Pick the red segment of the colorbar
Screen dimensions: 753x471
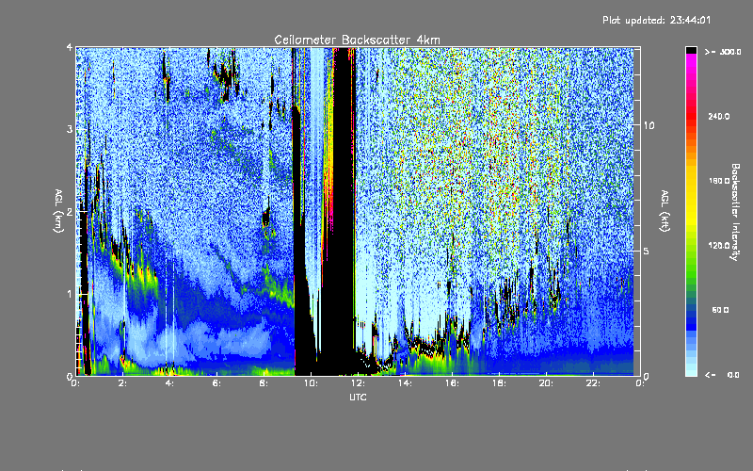coord(691,115)
